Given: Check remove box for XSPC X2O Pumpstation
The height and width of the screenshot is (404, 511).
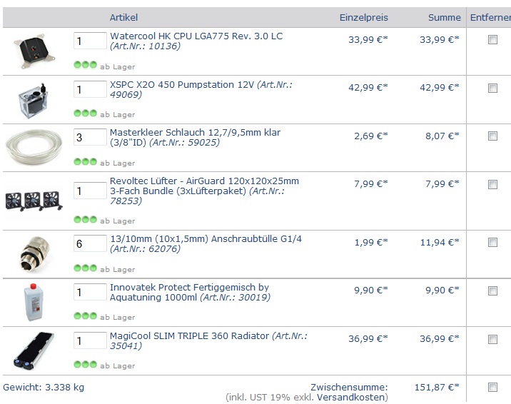Looking at the screenshot, I should tap(492, 88).
